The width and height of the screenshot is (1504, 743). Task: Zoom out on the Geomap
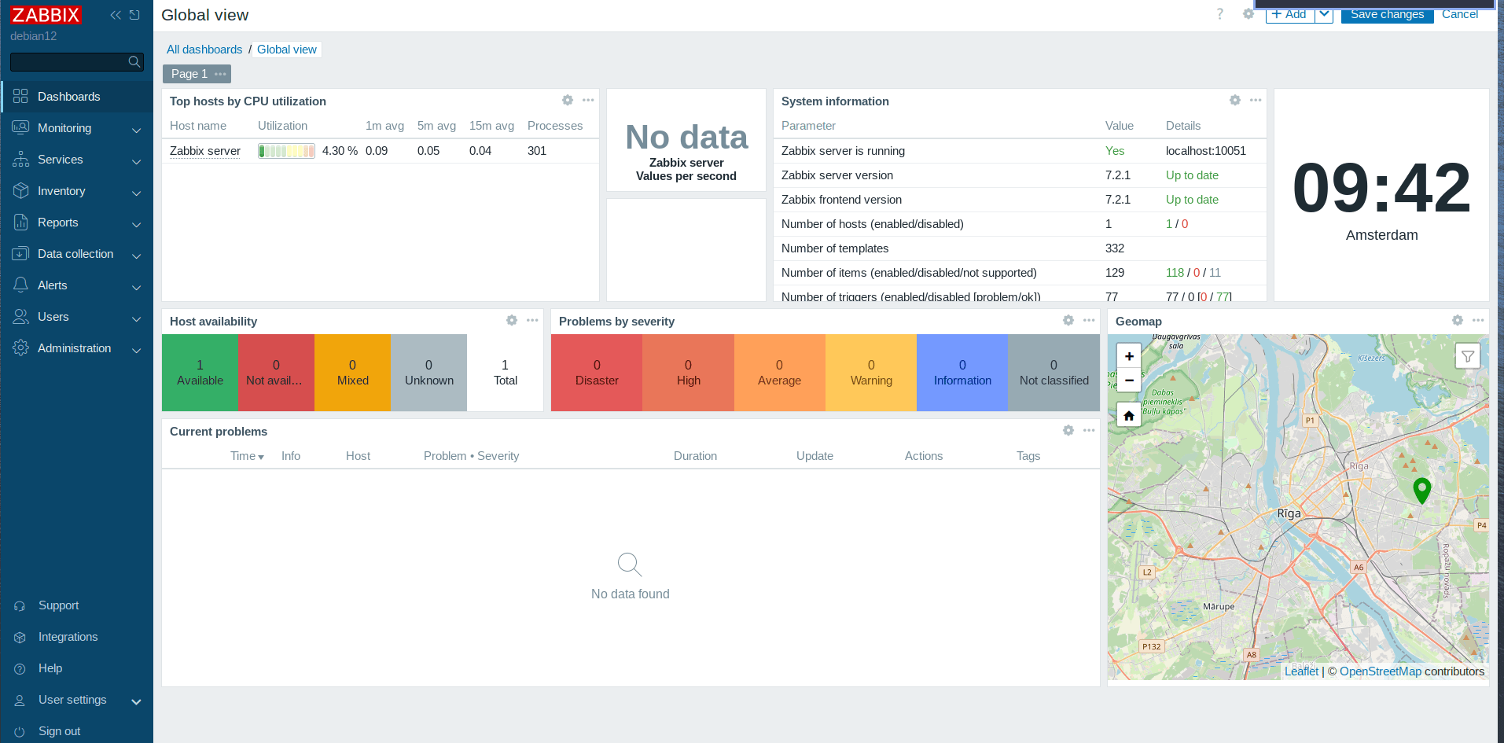tap(1129, 380)
